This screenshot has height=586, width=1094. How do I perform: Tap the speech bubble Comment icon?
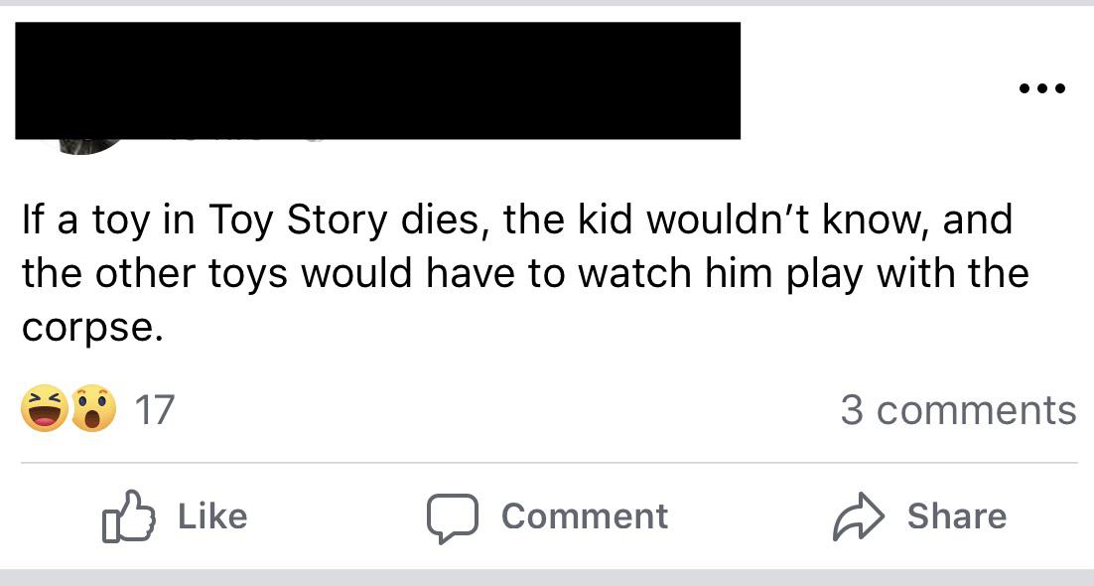[453, 517]
